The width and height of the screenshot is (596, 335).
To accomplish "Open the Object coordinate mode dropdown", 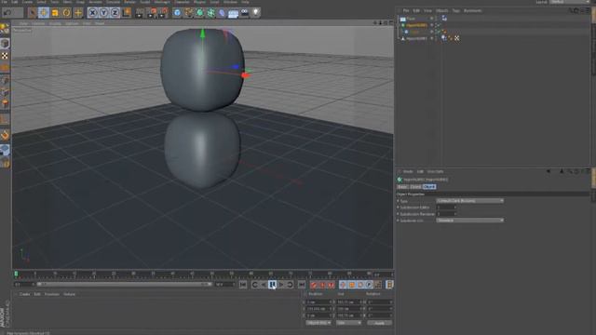I will (x=318, y=323).
